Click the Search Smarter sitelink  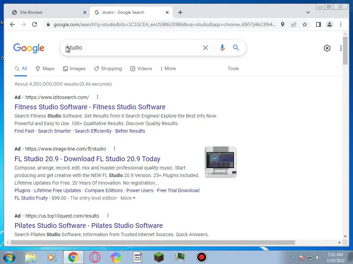pos(54,131)
